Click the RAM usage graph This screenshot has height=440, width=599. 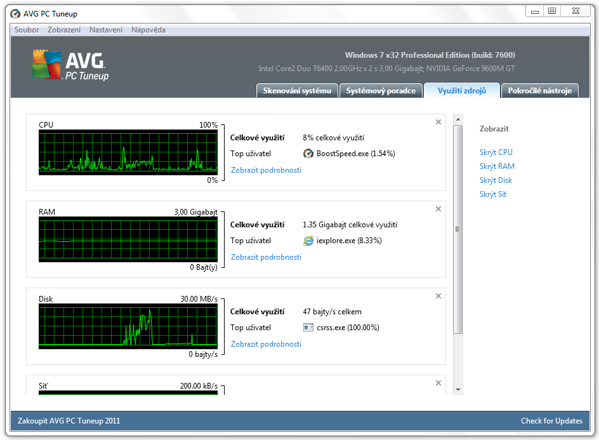tap(128, 239)
